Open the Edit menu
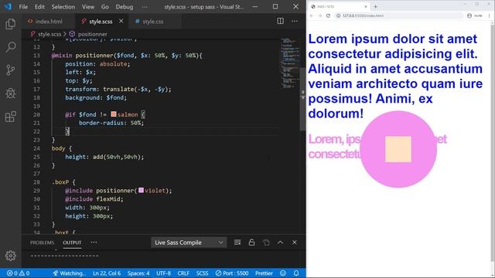The height and width of the screenshot is (278, 495). click(x=39, y=7)
